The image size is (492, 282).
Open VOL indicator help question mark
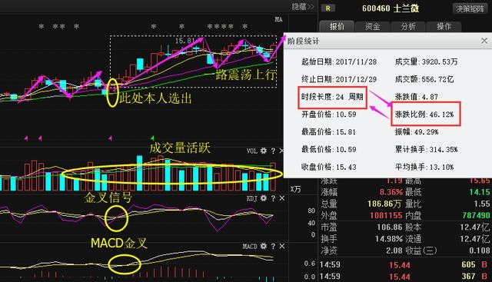[273, 151]
